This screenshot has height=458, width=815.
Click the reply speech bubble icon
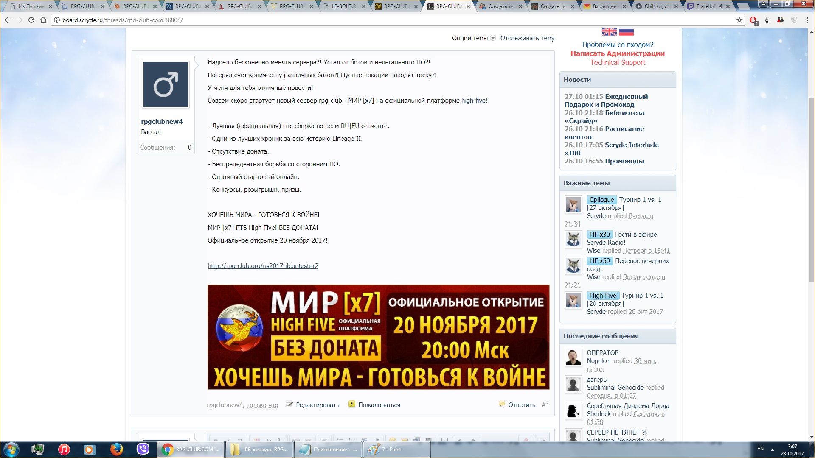[502, 404]
